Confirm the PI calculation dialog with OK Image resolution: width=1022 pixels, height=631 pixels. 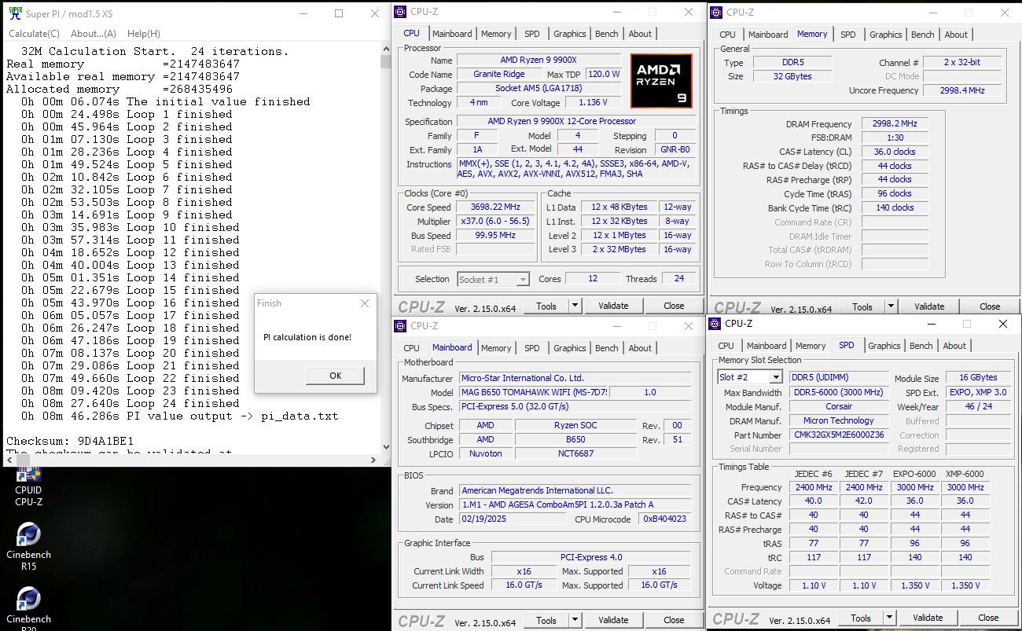pos(336,376)
